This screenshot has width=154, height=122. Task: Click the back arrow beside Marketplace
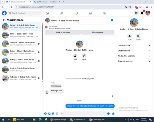(x=4, y=20)
